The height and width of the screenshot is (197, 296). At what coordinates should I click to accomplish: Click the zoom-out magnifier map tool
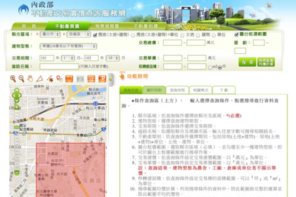(21, 79)
